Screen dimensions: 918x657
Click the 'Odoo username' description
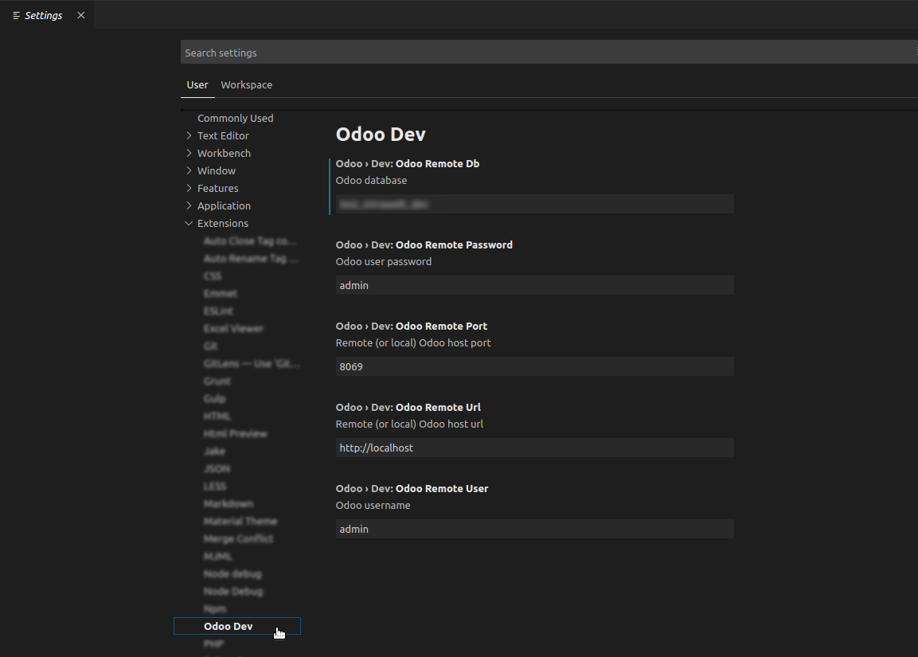click(373, 506)
